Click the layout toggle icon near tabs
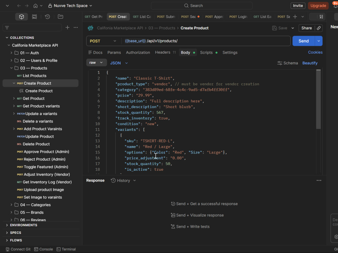Image resolution: width=338 pixels, height=253 pixels. [321, 17]
